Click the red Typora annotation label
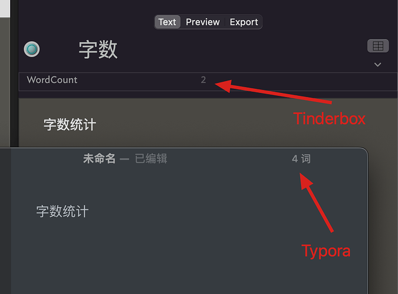This screenshot has width=398, height=294. (326, 251)
